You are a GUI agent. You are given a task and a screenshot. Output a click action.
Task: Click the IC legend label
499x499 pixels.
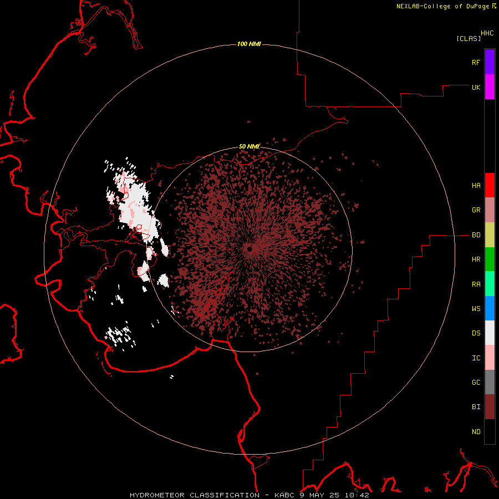click(x=476, y=358)
